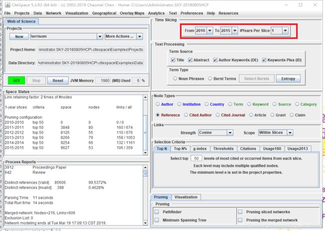The width and height of the screenshot is (325, 231).
Task: Switch to the Top N tab
Action: click(162, 149)
